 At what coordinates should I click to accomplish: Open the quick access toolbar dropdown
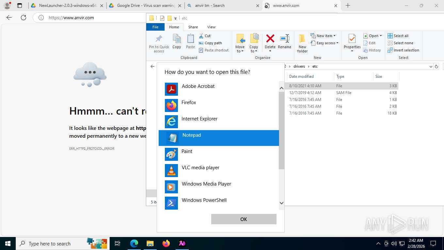(175, 18)
